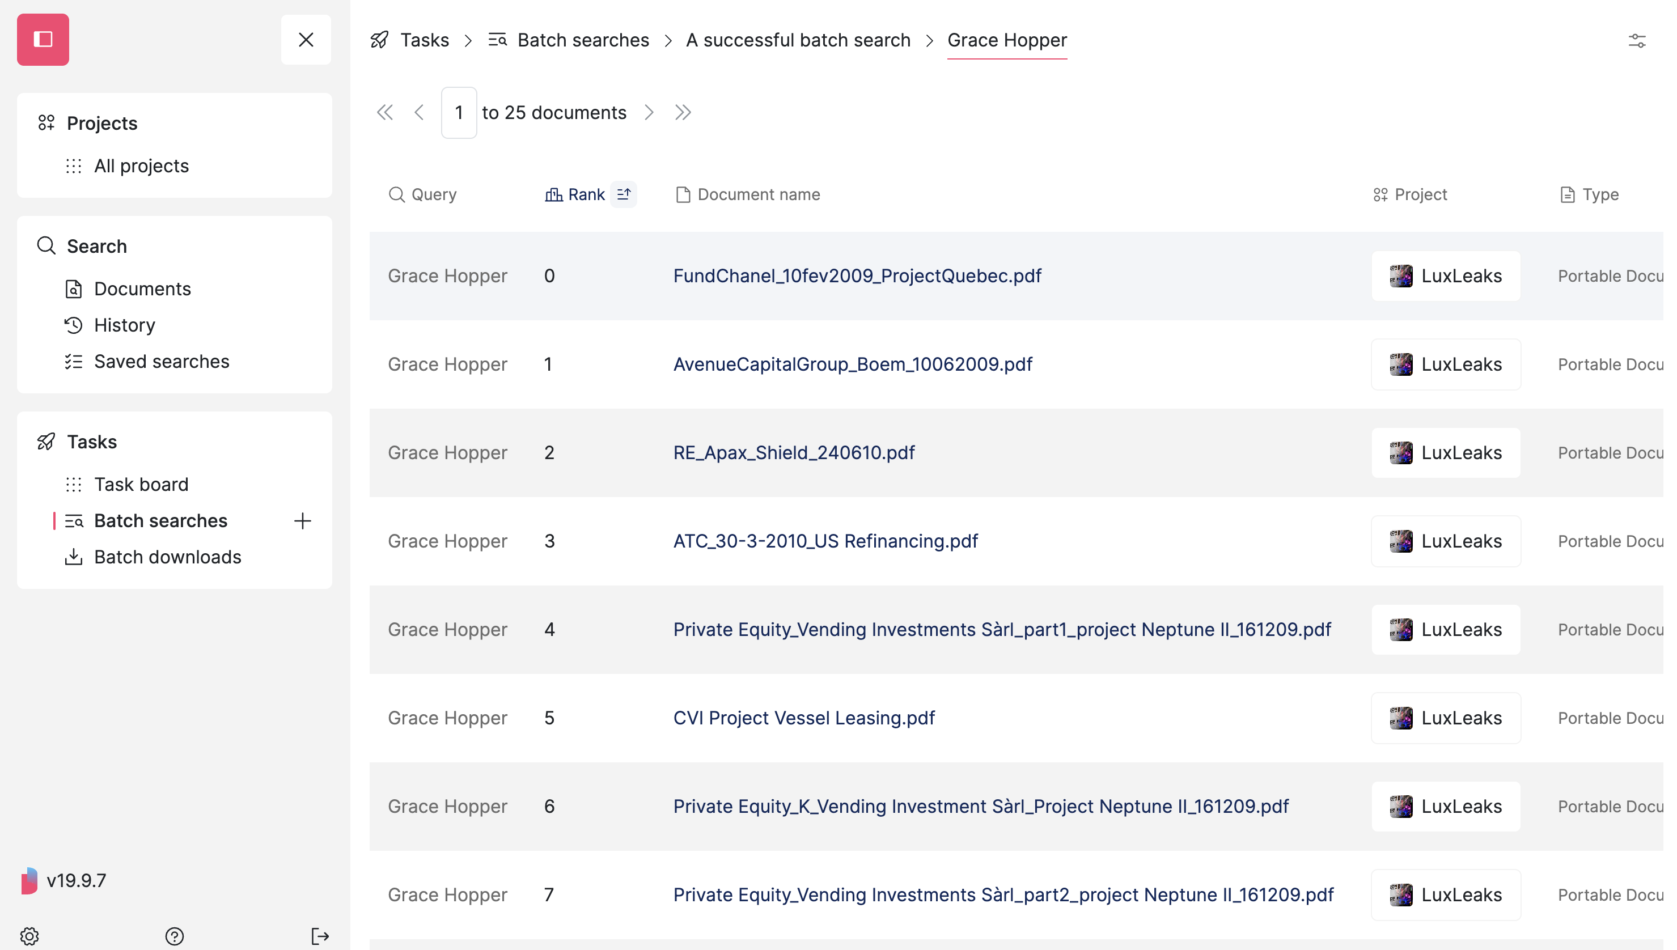
Task: Click the Datashare logo icon
Action: coord(43,39)
